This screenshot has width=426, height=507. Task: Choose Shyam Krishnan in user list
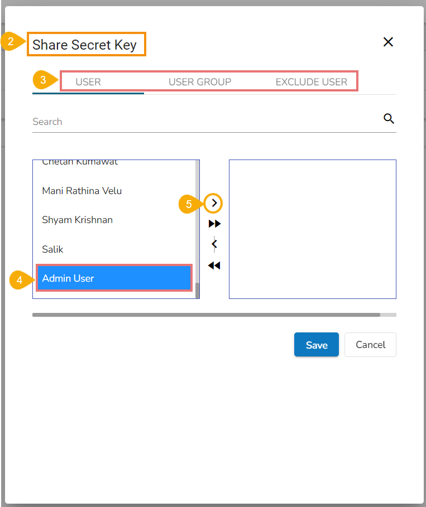78,220
